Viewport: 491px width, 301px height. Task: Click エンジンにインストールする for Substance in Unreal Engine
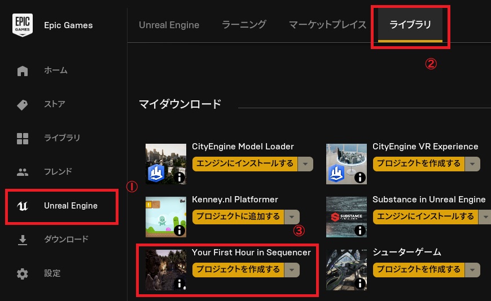tap(426, 217)
